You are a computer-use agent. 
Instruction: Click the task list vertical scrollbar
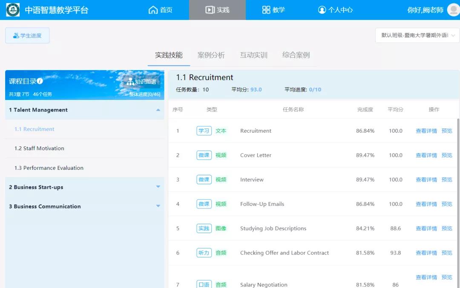(458, 191)
